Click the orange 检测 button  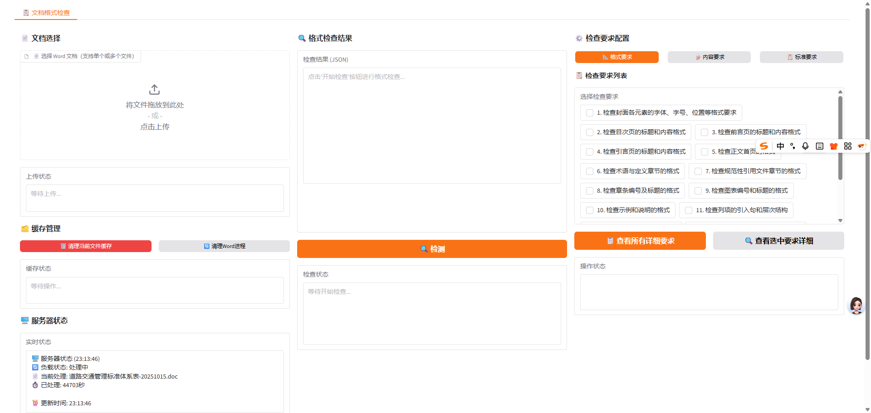tap(432, 249)
